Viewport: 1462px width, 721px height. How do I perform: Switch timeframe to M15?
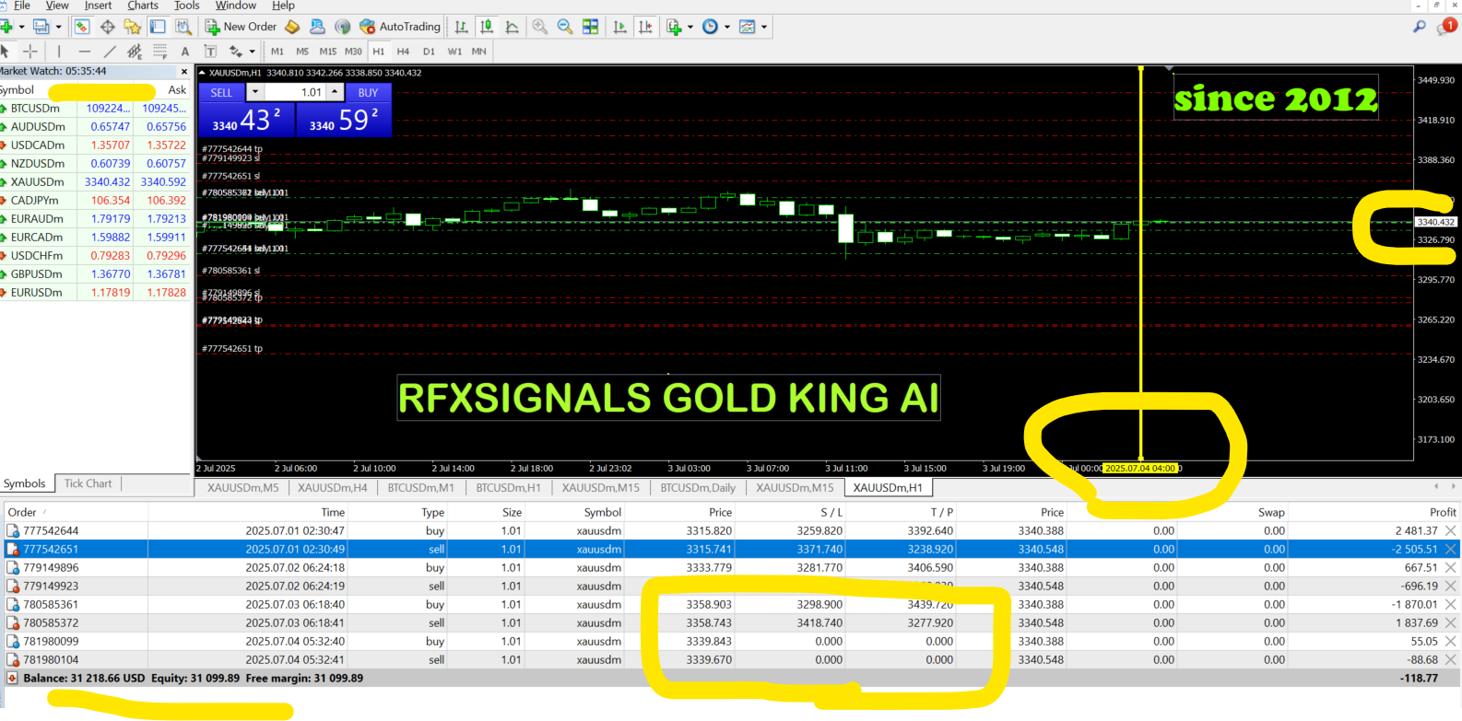tap(328, 52)
